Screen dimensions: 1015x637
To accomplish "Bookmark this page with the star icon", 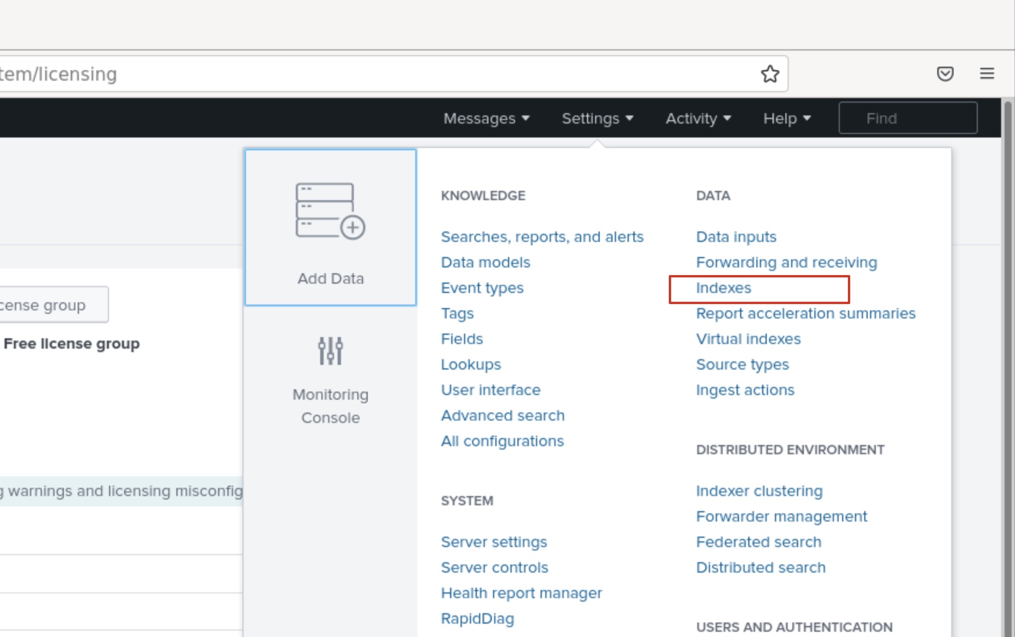I will click(x=770, y=74).
